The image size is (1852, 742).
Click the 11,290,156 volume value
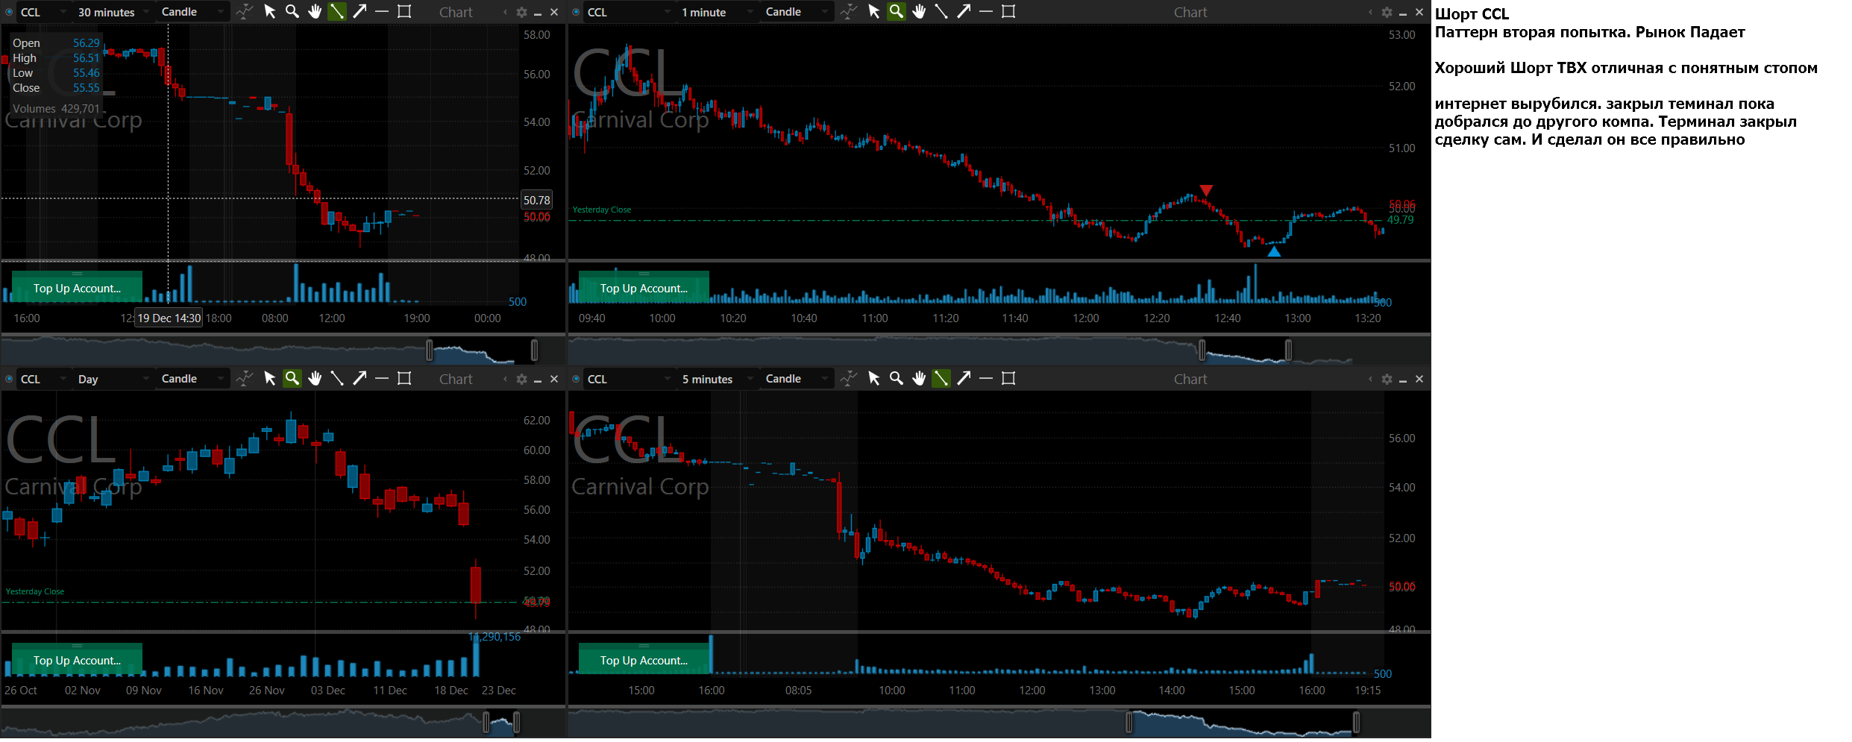coord(495,637)
